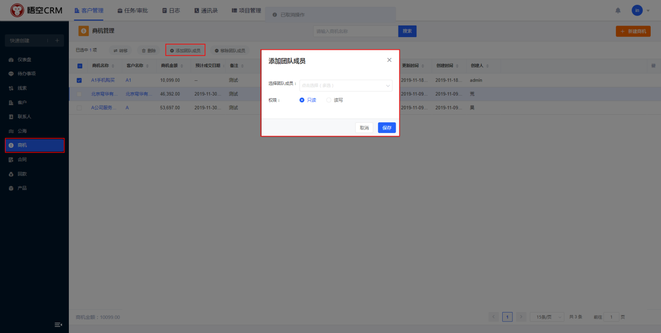Screen dimensions: 661x333
Task: Click 取消 in the dialog
Action: (x=364, y=128)
